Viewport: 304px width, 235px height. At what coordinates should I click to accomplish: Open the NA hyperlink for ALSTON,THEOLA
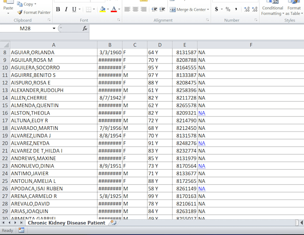tap(202, 113)
